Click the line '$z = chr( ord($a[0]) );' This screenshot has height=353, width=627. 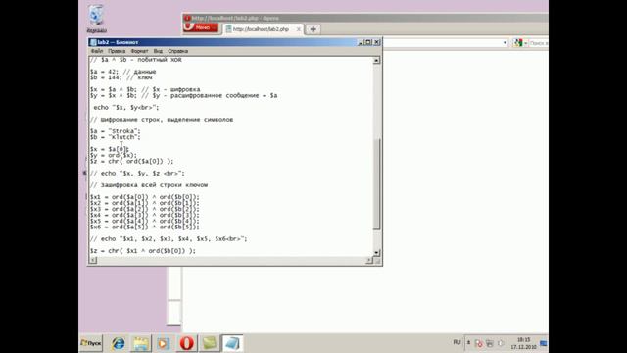(x=131, y=161)
